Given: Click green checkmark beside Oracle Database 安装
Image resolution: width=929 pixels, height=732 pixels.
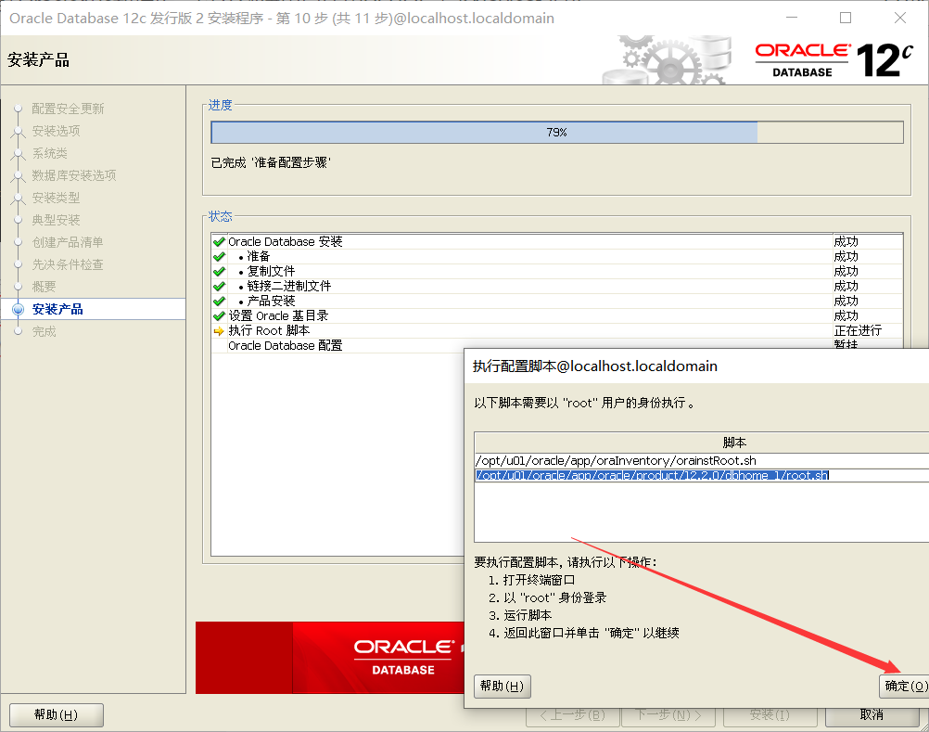Looking at the screenshot, I should tap(219, 242).
